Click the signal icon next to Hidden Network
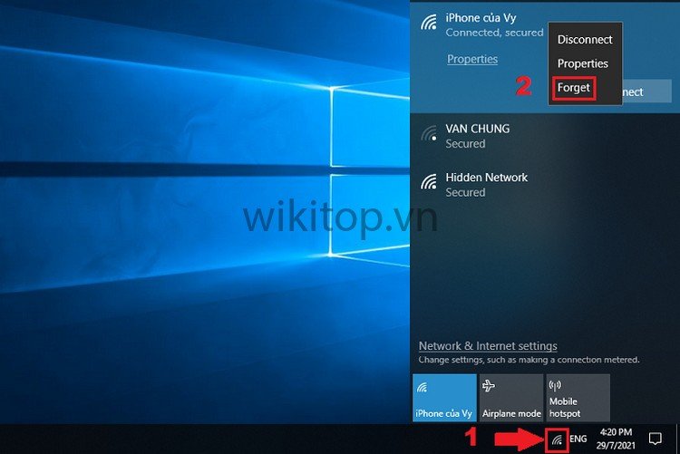Viewport: 680px width, 454px height. point(429,183)
